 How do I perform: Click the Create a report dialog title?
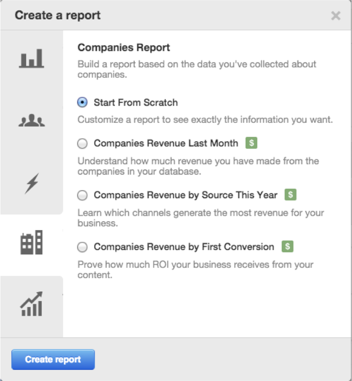(58, 15)
